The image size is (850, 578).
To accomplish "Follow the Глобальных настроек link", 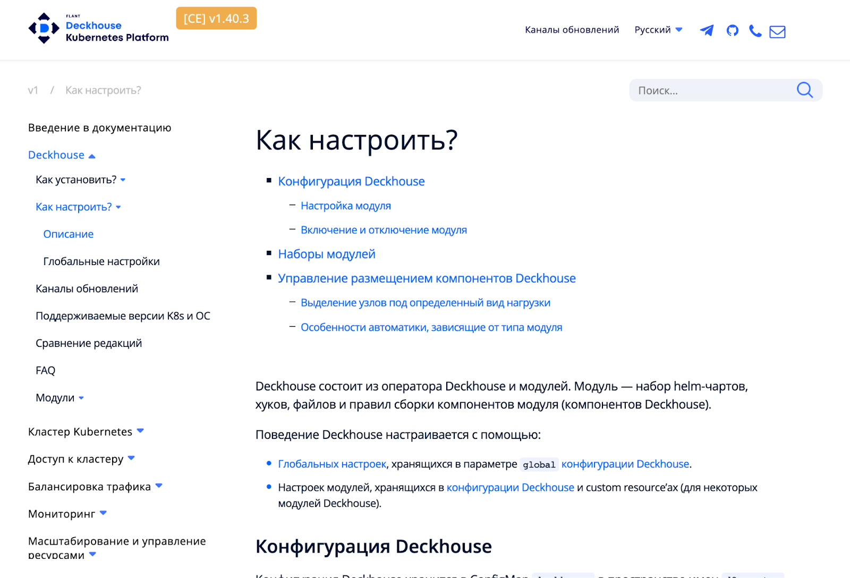I will pyautogui.click(x=332, y=464).
